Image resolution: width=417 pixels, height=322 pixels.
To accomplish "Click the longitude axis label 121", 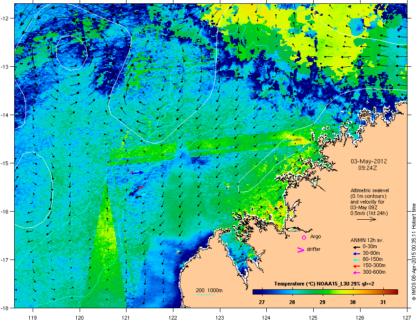I will (127, 318).
